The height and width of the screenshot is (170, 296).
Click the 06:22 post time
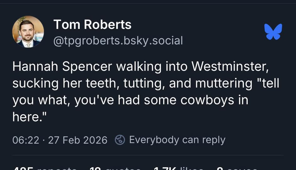click(x=26, y=140)
